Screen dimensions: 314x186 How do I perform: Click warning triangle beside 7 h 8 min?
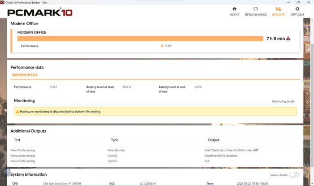tap(288, 39)
